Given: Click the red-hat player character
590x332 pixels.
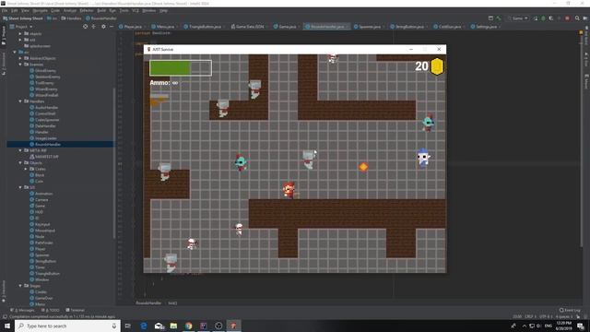Looking at the screenshot, I should coord(289,190).
